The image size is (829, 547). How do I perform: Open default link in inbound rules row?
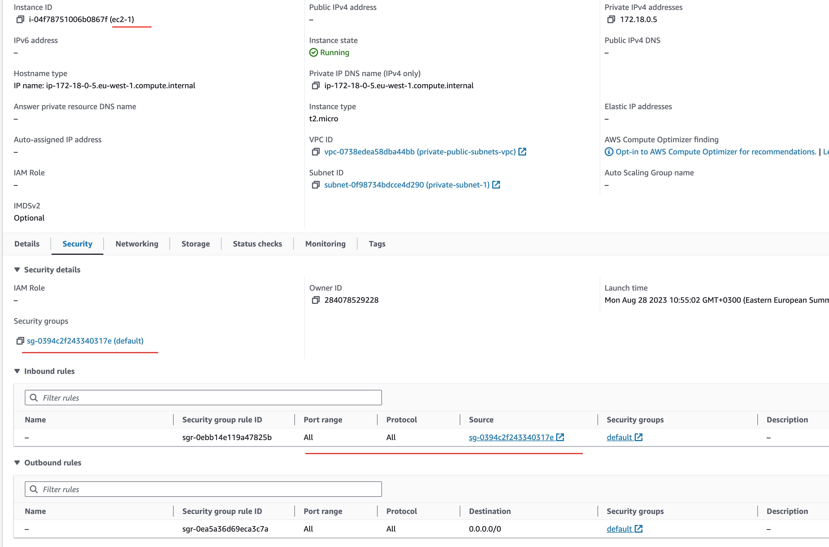619,437
